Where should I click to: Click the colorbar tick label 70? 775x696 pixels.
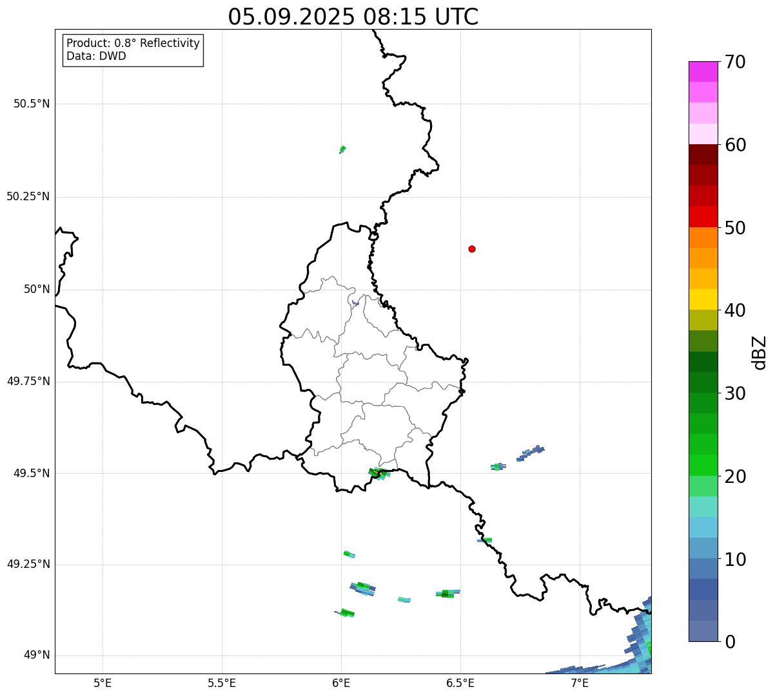tap(735, 62)
